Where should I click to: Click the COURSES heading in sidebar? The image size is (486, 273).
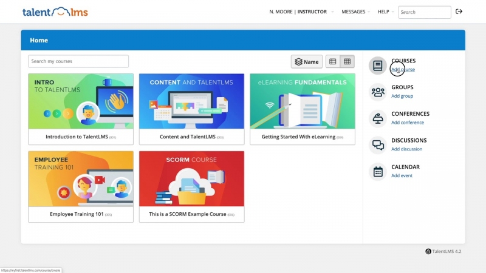403,61
